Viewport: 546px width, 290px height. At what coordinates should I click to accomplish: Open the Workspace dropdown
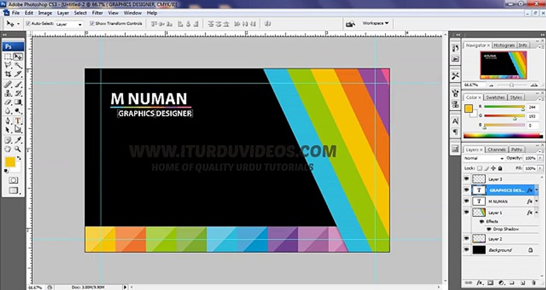coord(376,23)
